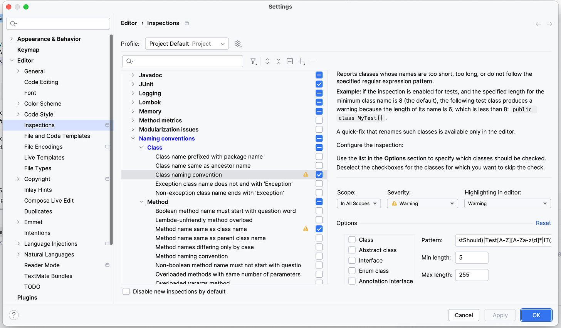Select the Font settings entry
Viewport: 561px width, 328px height.
click(30, 93)
